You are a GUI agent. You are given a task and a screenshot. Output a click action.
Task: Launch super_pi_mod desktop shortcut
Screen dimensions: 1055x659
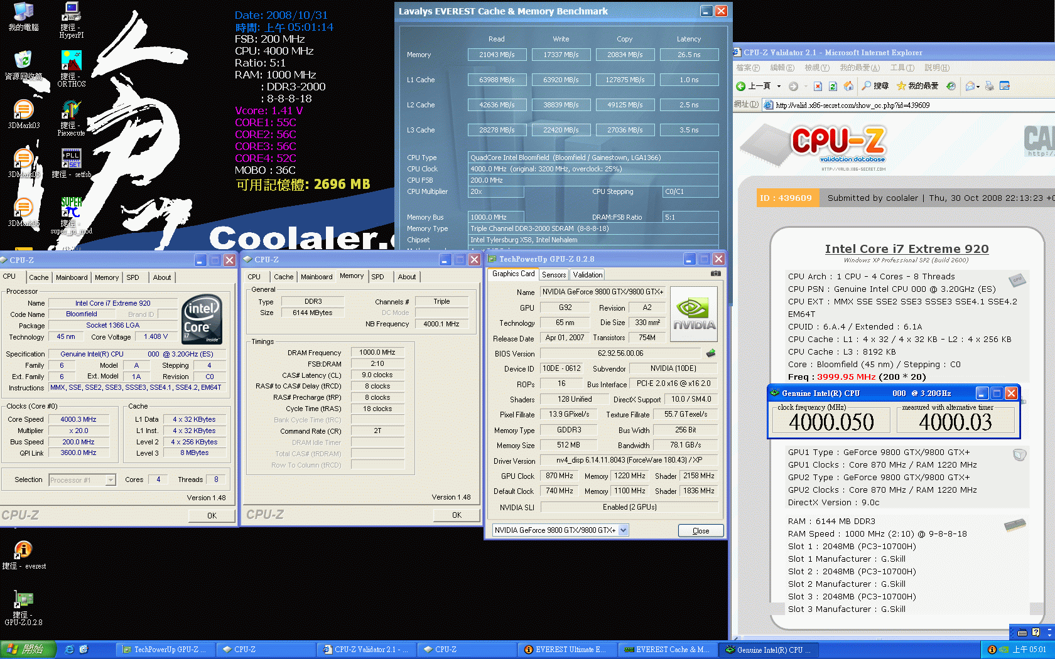[x=71, y=216]
